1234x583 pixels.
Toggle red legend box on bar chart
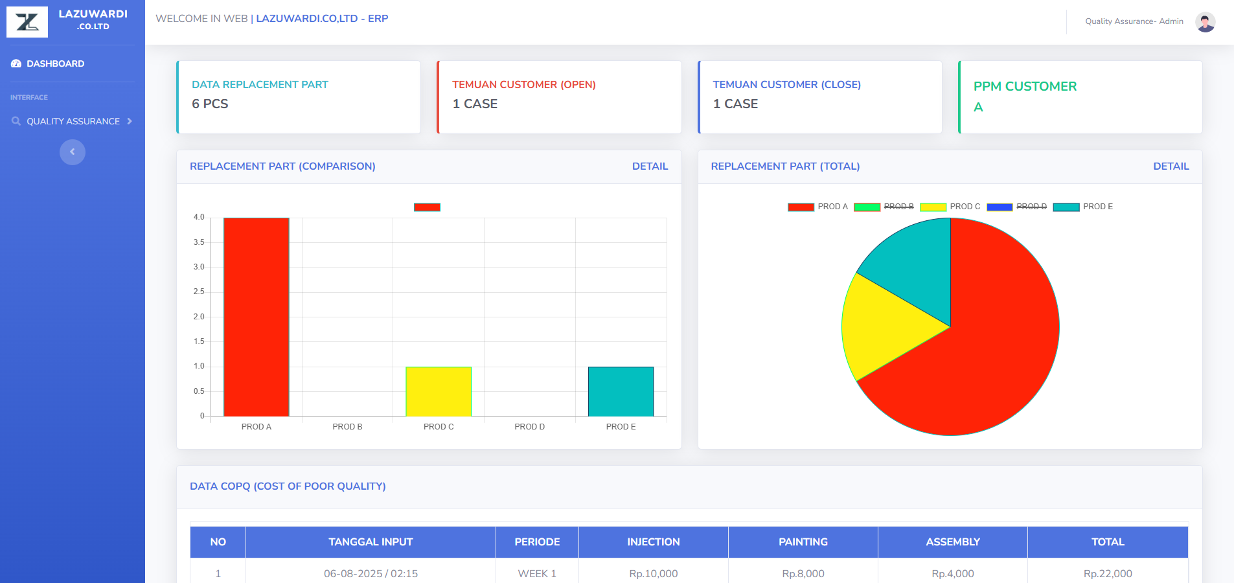[x=427, y=207]
